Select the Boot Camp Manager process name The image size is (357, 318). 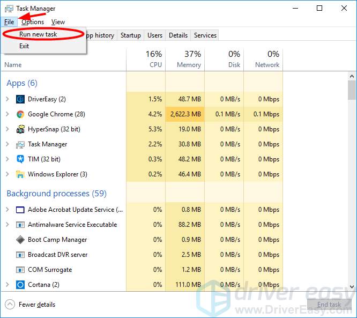point(57,240)
